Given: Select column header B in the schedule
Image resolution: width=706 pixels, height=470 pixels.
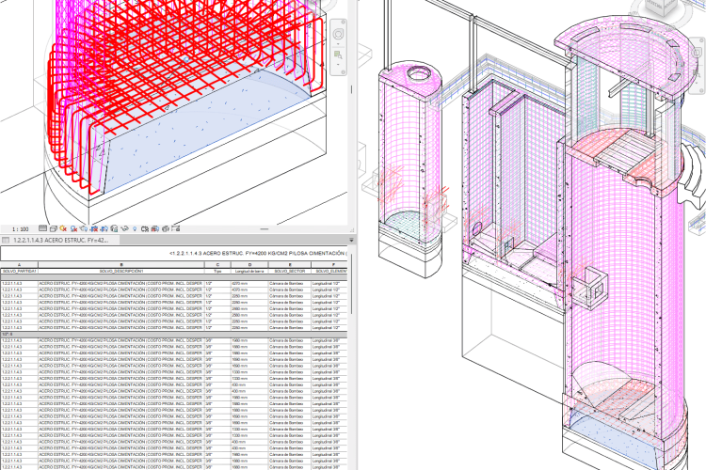Looking at the screenshot, I should (x=121, y=265).
